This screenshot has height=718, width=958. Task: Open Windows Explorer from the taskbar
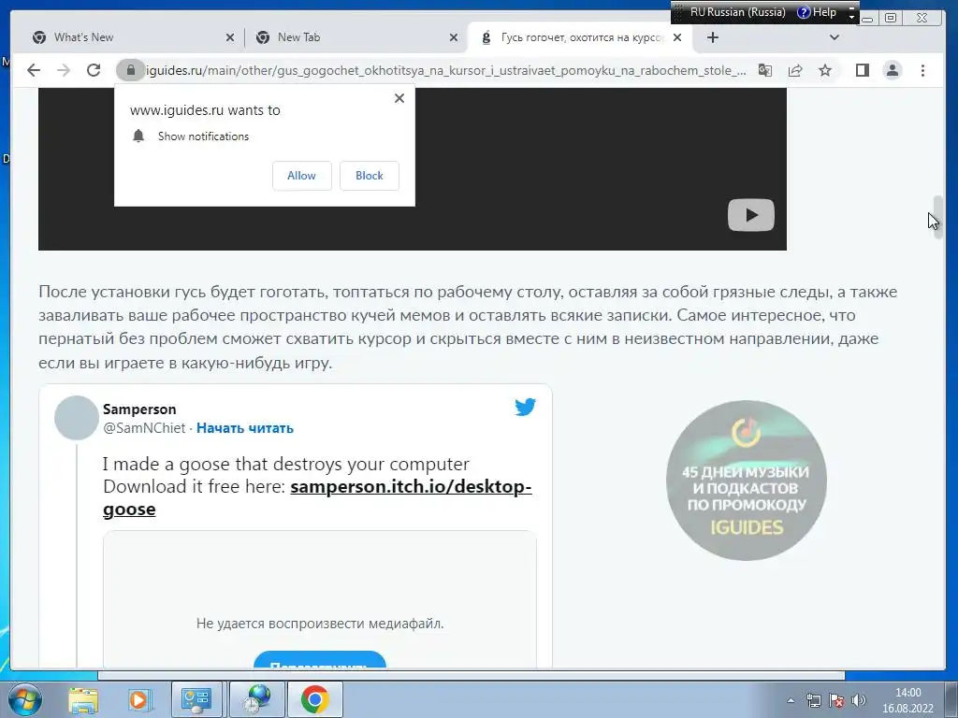[x=83, y=699]
